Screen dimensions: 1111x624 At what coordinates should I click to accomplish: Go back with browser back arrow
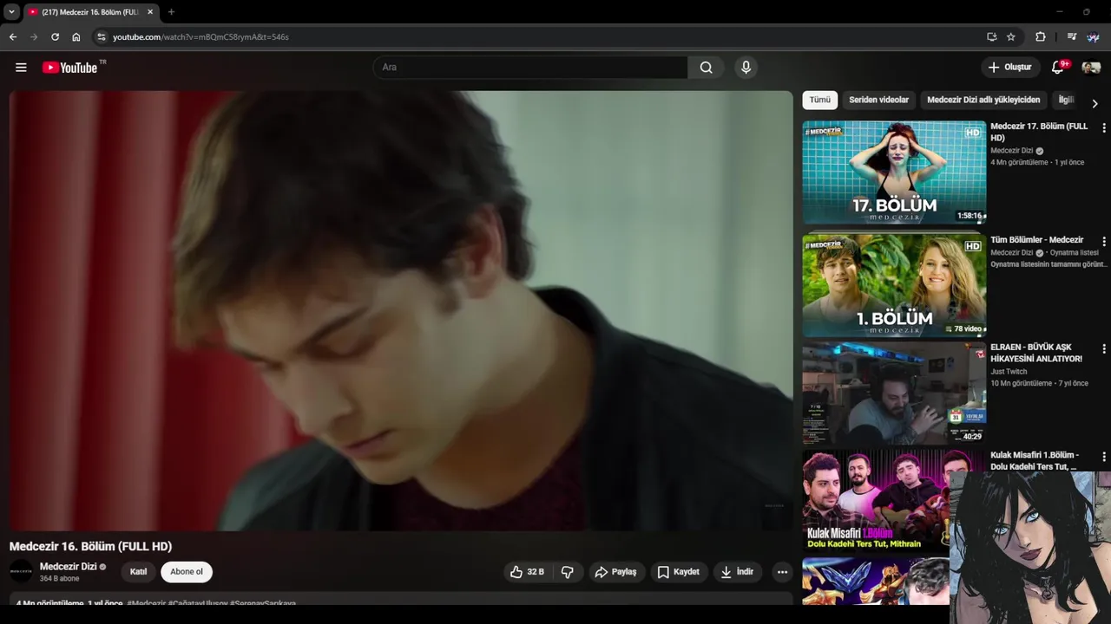pyautogui.click(x=12, y=37)
